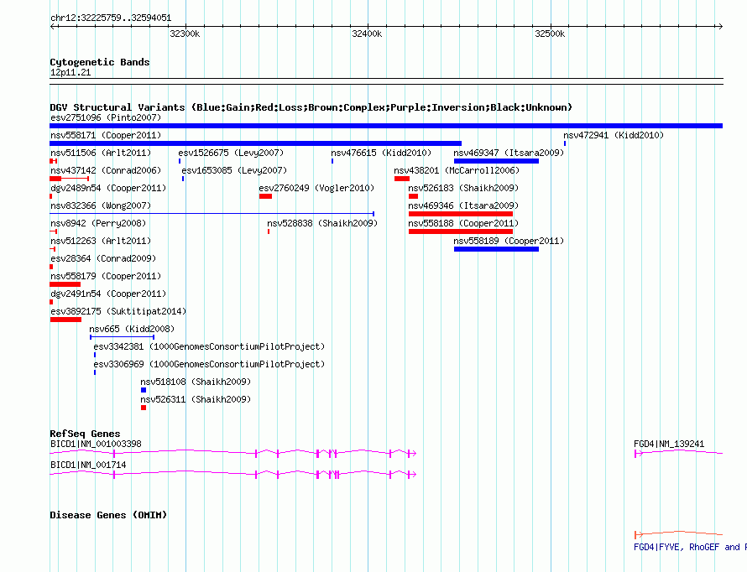Click the esv2751096 (Pinto2007) variant label

click(x=106, y=117)
